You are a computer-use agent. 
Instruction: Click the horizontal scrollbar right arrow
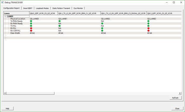[x=180, y=93]
